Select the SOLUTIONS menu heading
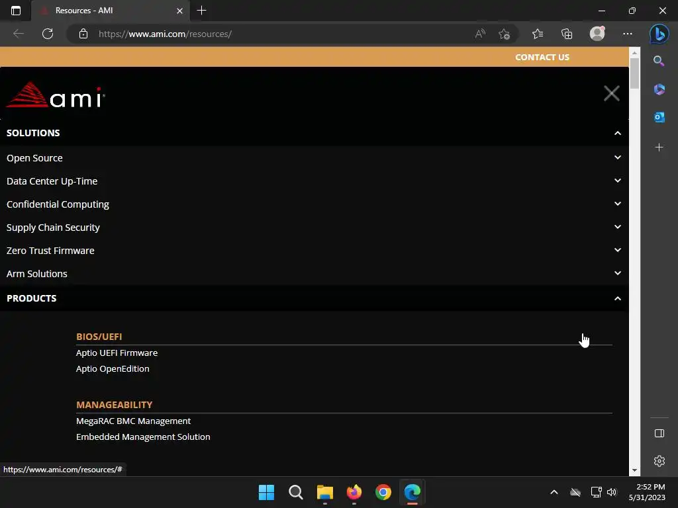This screenshot has width=678, height=508. click(x=33, y=133)
